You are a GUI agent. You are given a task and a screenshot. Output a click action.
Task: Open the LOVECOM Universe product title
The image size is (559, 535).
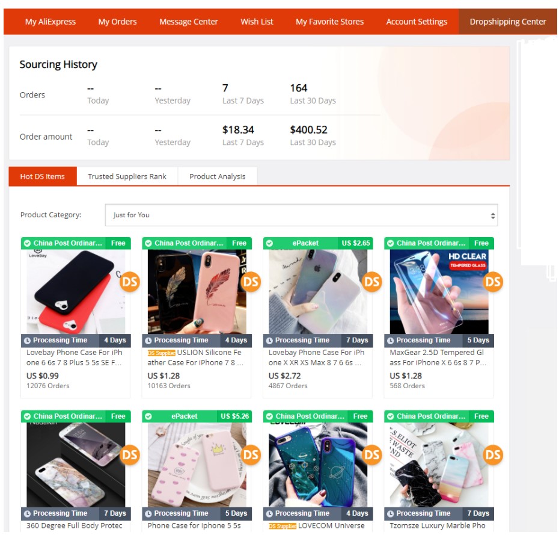[331, 526]
